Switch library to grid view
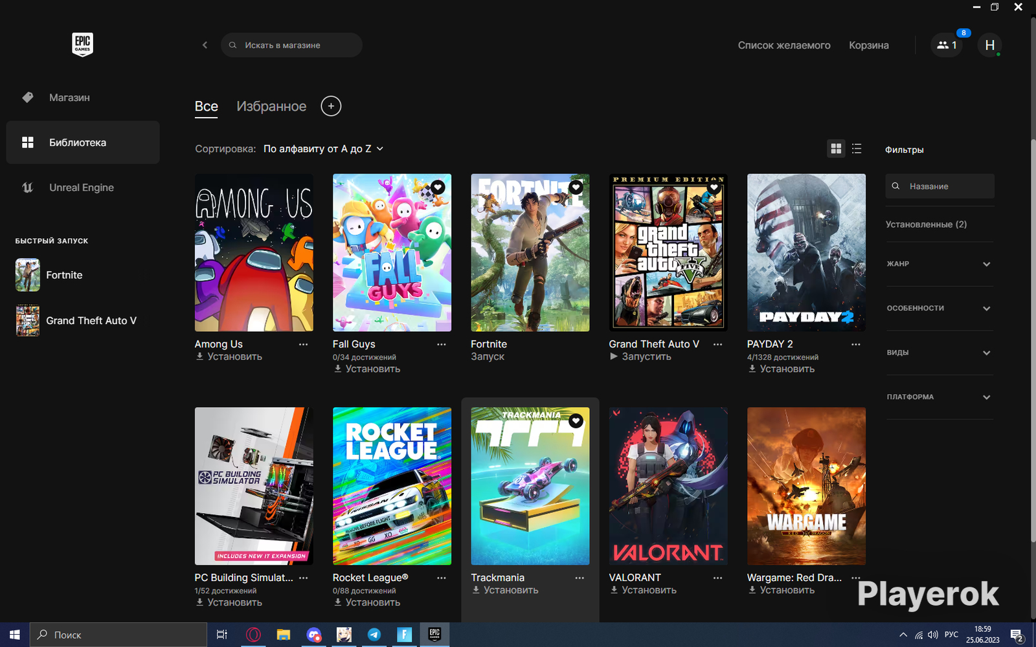Viewport: 1036px width, 647px height. tap(836, 149)
